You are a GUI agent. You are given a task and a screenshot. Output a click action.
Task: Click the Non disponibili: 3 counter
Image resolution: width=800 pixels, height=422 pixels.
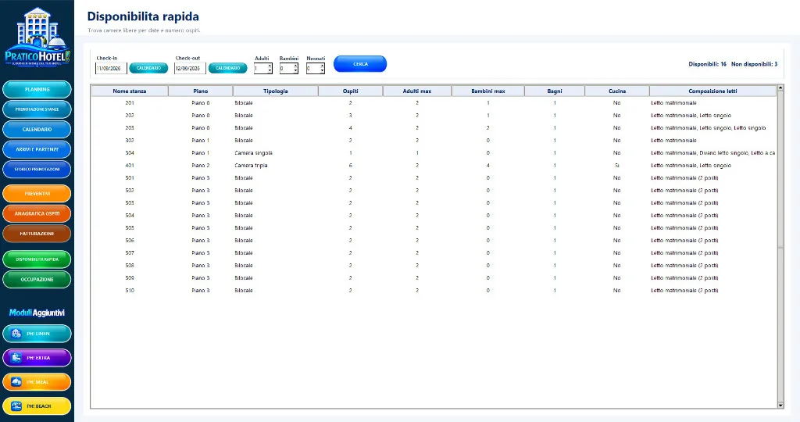[754, 64]
